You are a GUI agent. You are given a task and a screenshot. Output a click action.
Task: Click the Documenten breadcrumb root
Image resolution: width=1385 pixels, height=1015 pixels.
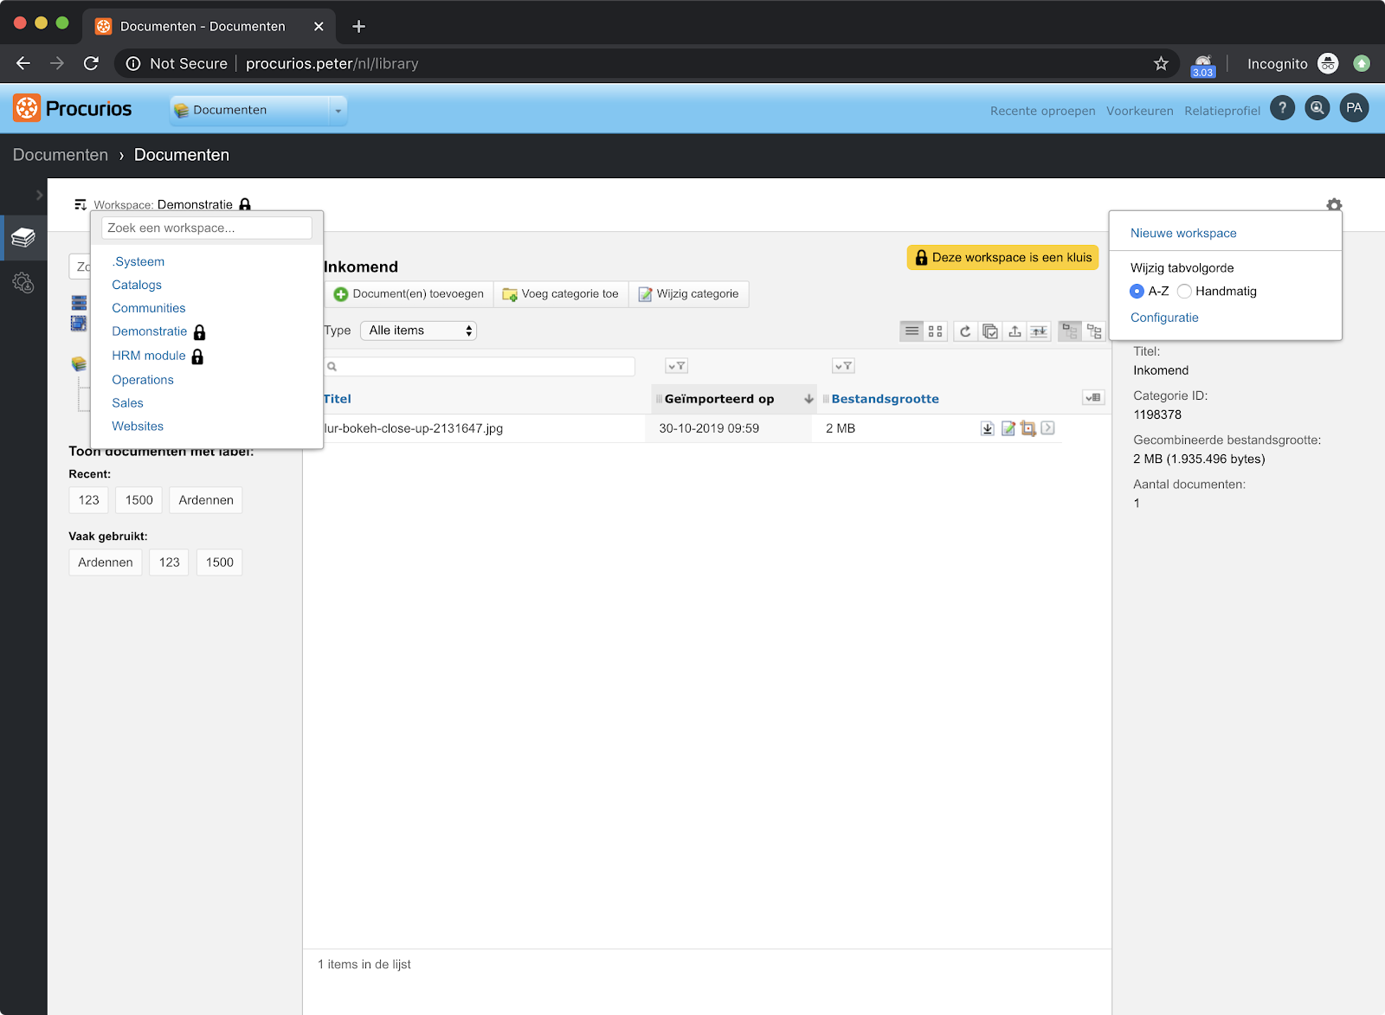click(x=61, y=155)
